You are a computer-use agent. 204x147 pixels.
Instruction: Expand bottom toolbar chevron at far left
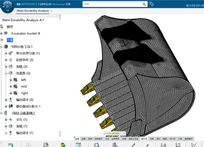click(1, 143)
